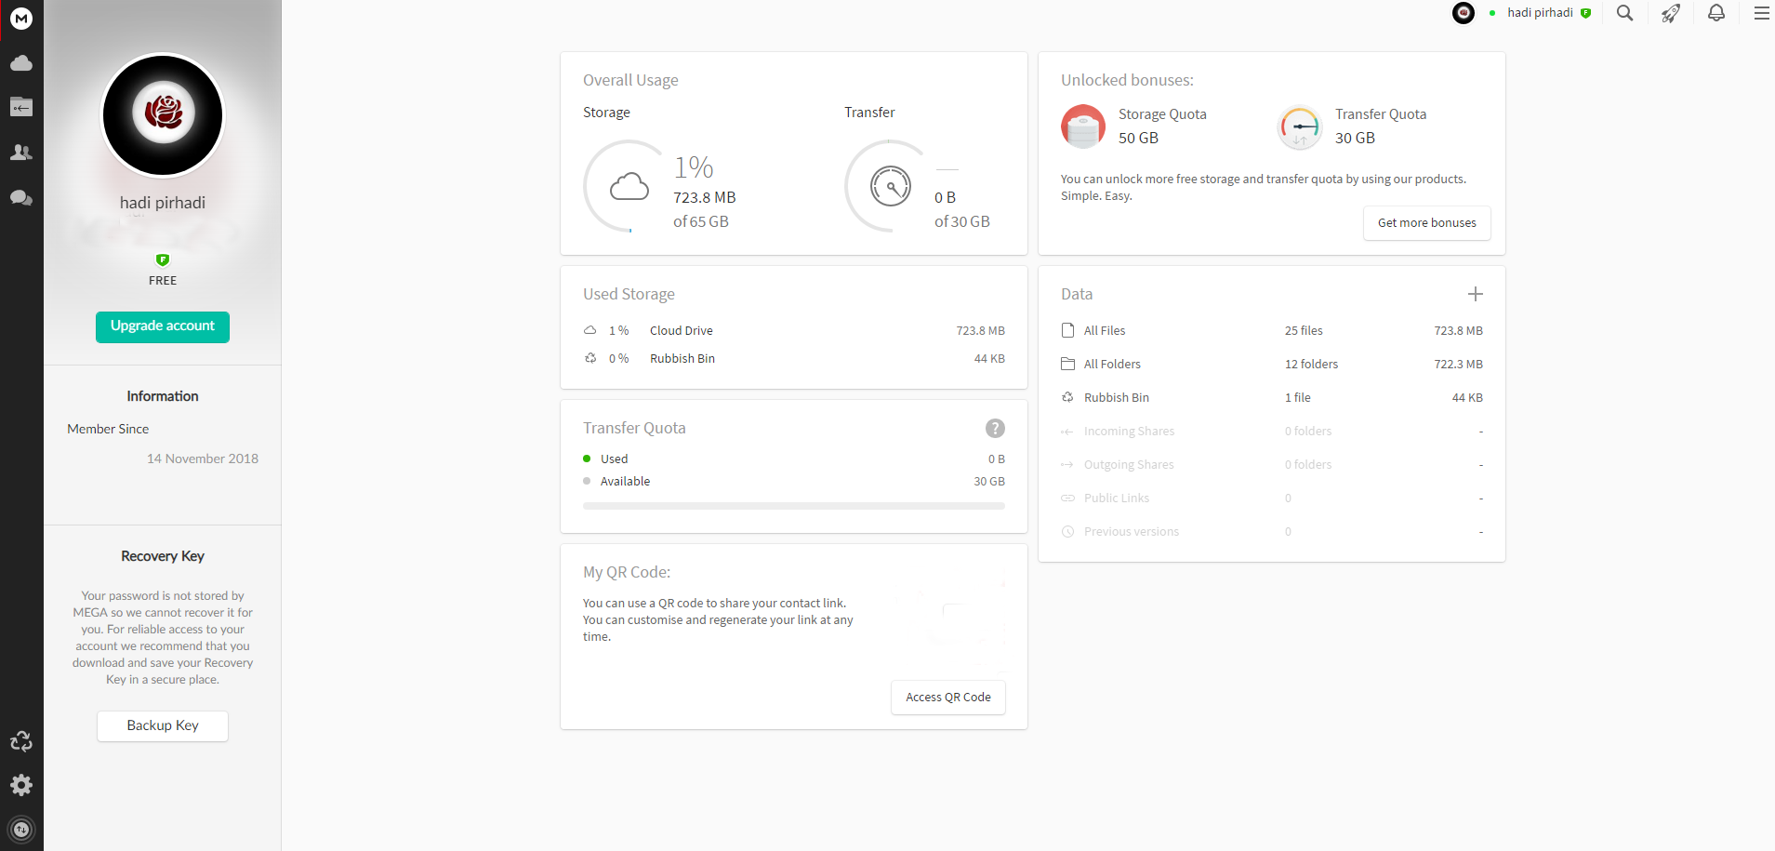Click the 14 November 2018 member date
The image size is (1775, 851).
(x=203, y=459)
